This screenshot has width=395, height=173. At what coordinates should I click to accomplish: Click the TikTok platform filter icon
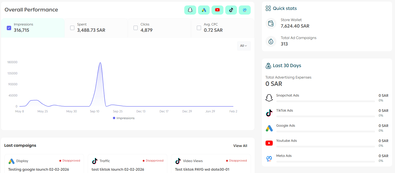(231, 10)
